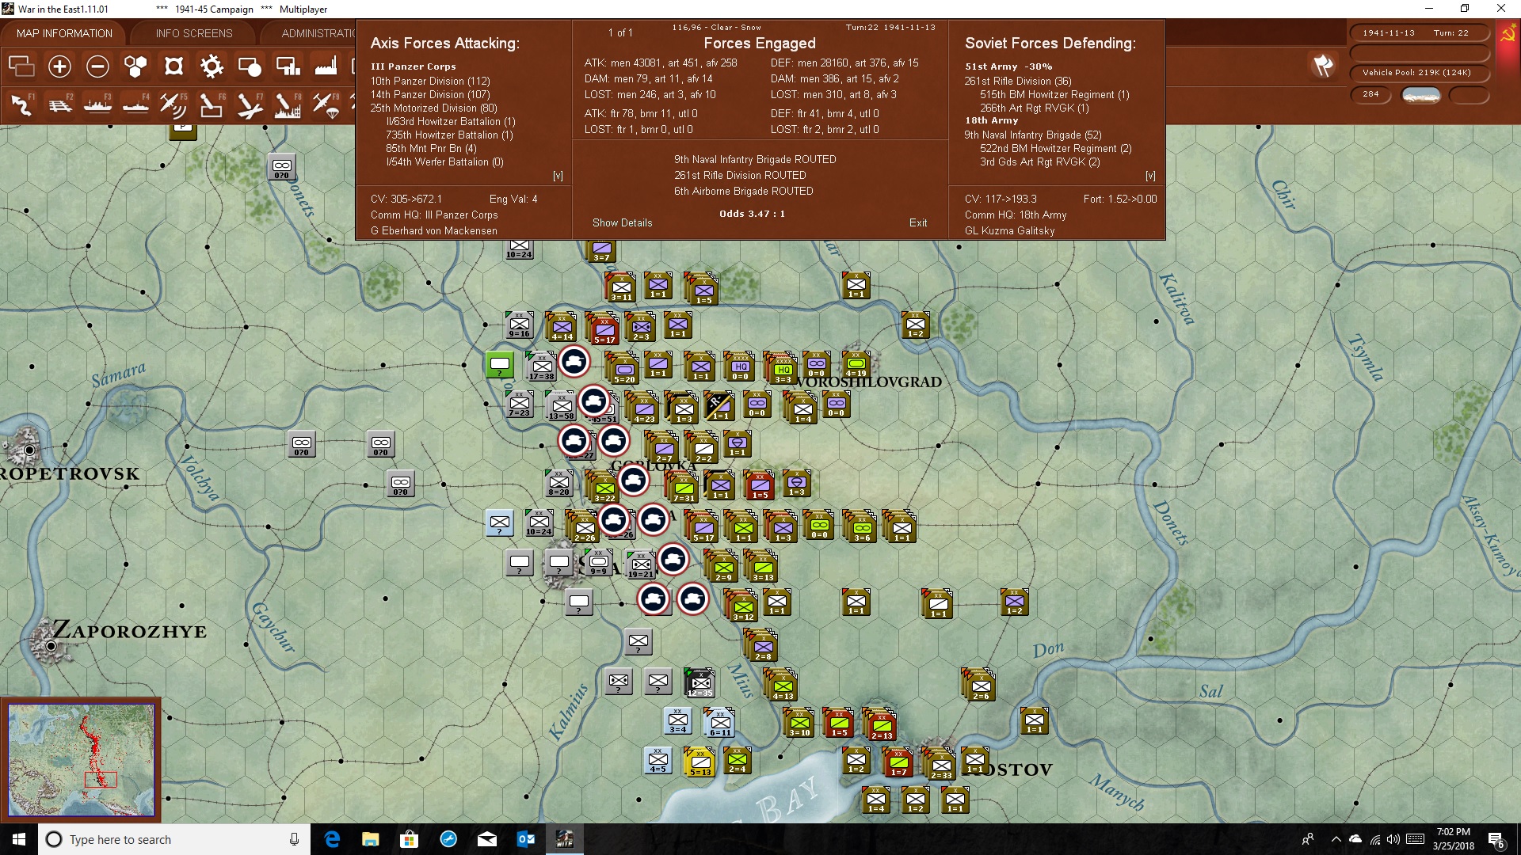Image resolution: width=1521 pixels, height=855 pixels.
Task: Select the 8=20 German unit counter
Action: pyautogui.click(x=559, y=483)
